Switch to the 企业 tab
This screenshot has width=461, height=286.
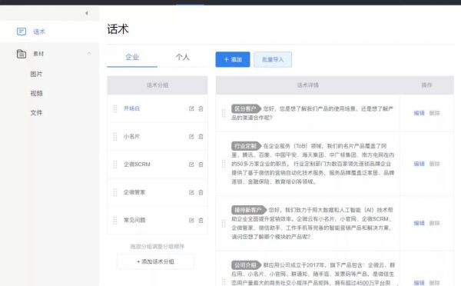click(132, 57)
